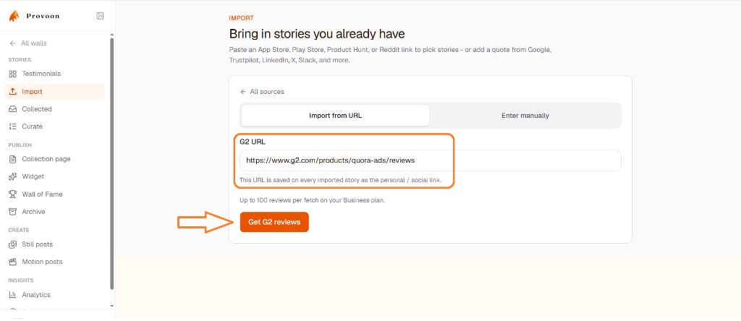Collapse the sidebar with the panel icon
Image resolution: width=741 pixels, height=321 pixels.
pyautogui.click(x=100, y=16)
